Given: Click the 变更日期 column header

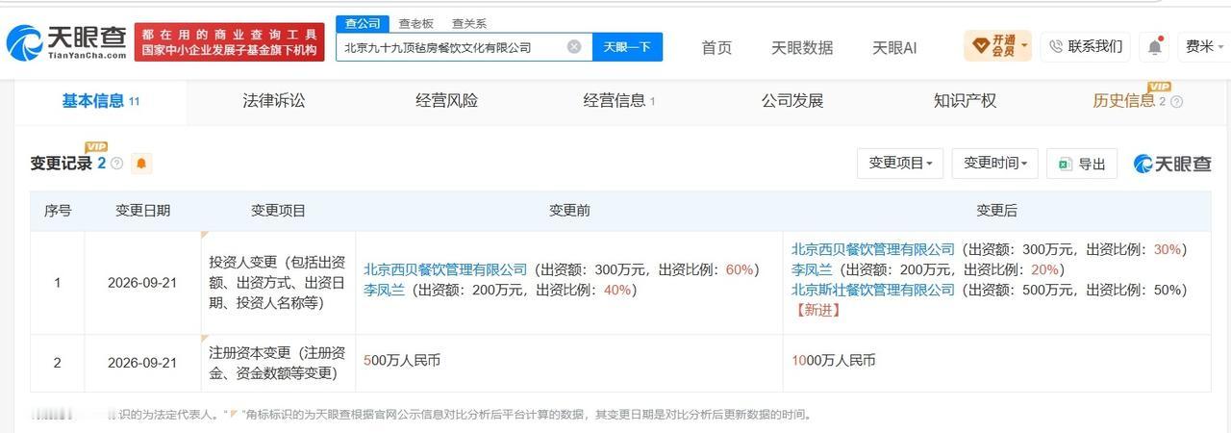Looking at the screenshot, I should [x=143, y=211].
